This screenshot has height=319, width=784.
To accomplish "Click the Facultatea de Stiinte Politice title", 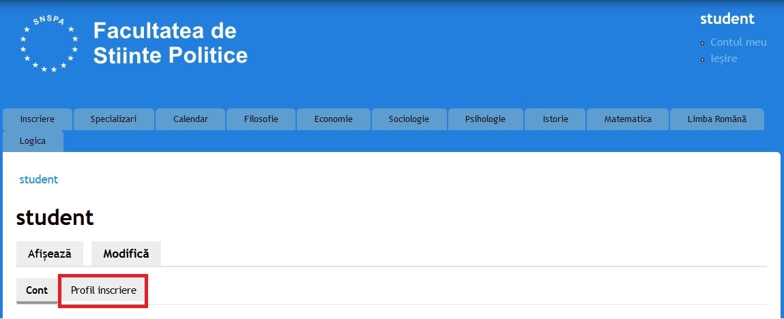I will (x=170, y=44).
